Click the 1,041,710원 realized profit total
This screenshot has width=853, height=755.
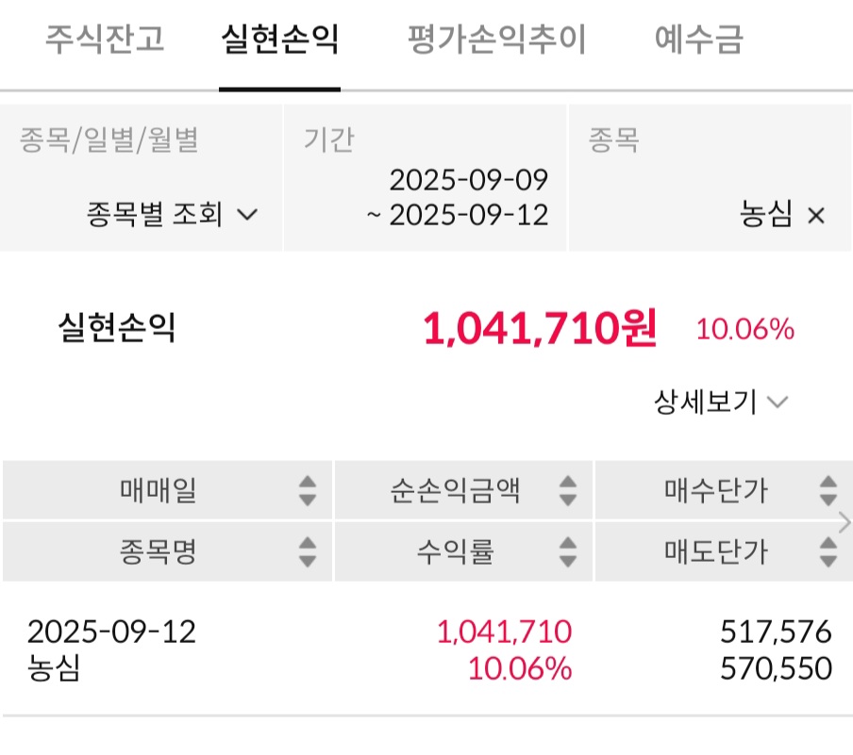coord(539,329)
